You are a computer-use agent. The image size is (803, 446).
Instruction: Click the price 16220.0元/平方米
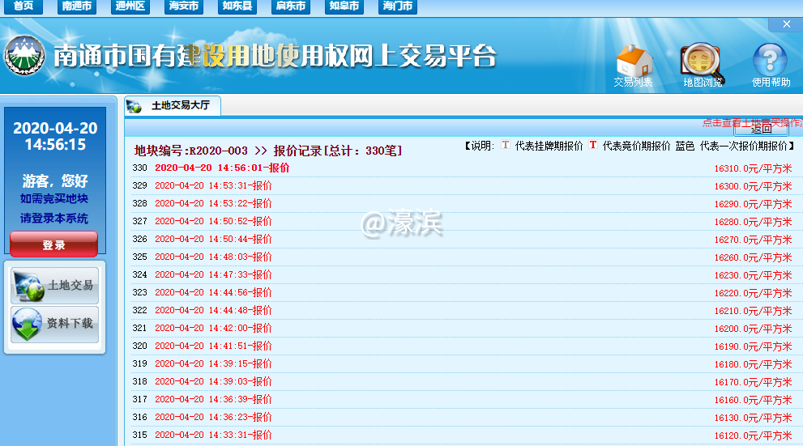pos(754,294)
